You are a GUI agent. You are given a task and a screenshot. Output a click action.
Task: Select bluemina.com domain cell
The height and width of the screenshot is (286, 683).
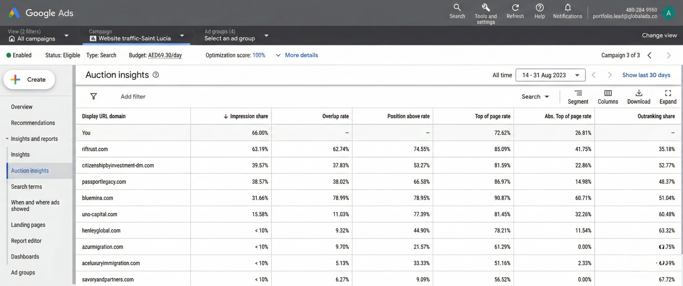[x=98, y=198]
